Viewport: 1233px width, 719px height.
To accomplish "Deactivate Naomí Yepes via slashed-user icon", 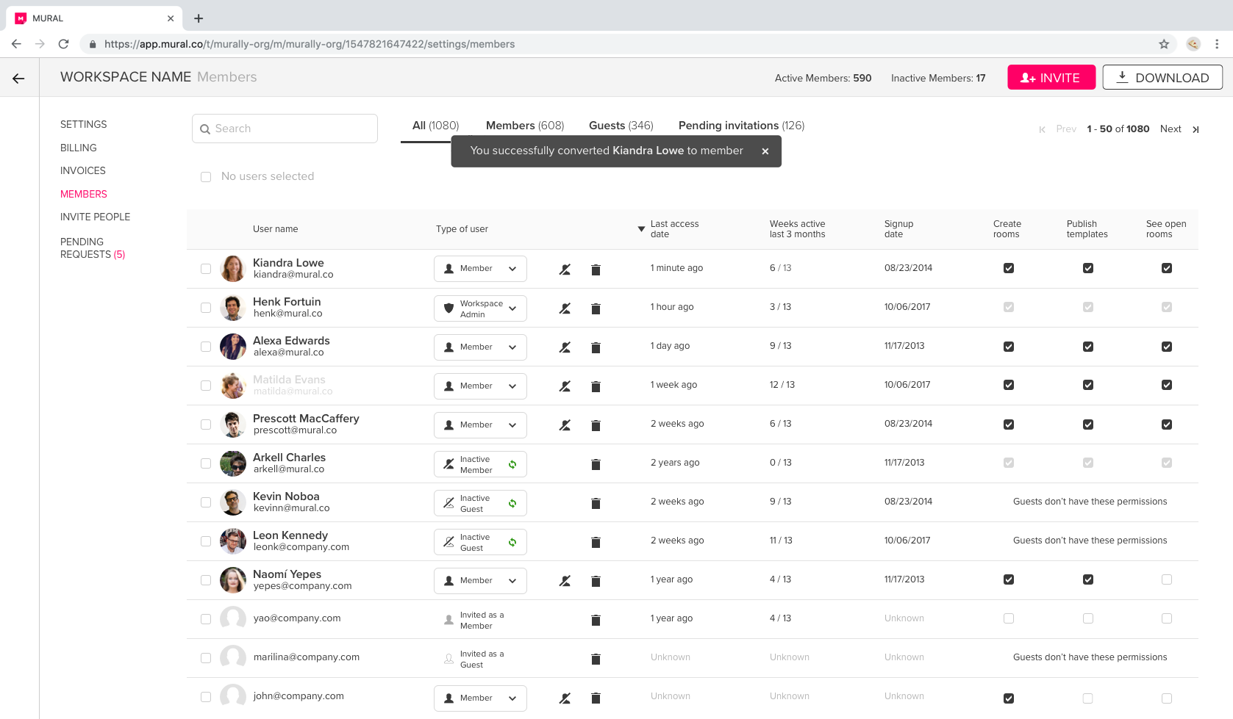I will (565, 581).
